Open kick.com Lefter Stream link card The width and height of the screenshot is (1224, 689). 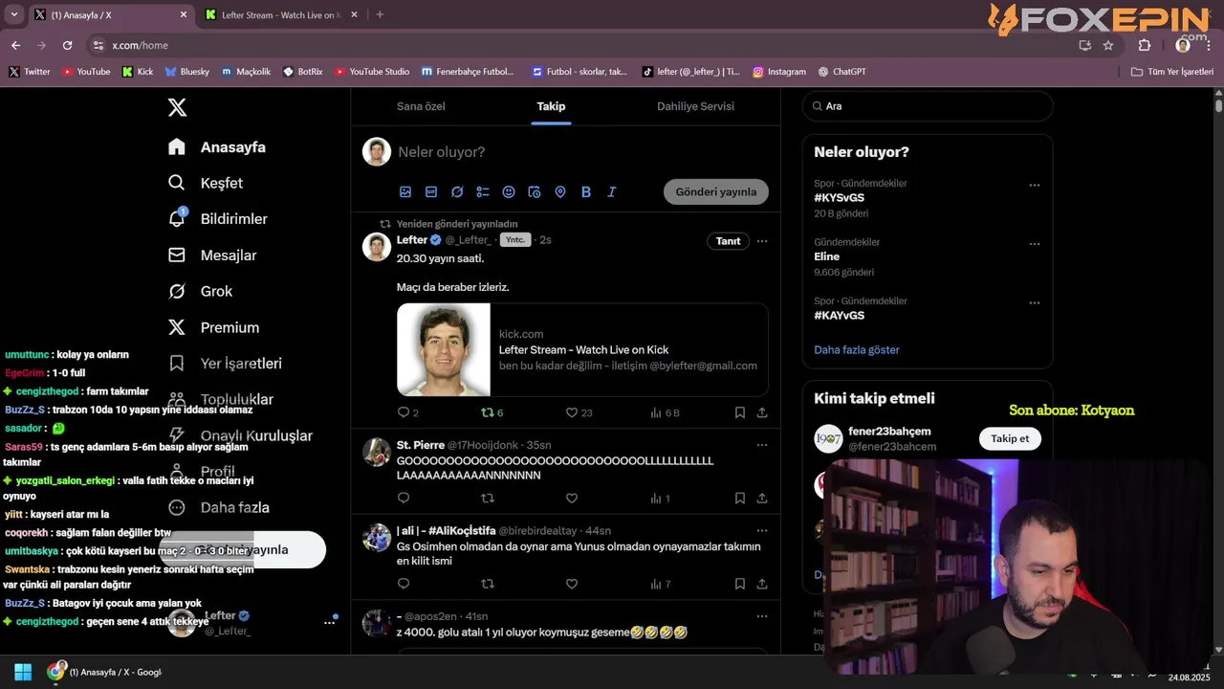(x=582, y=349)
